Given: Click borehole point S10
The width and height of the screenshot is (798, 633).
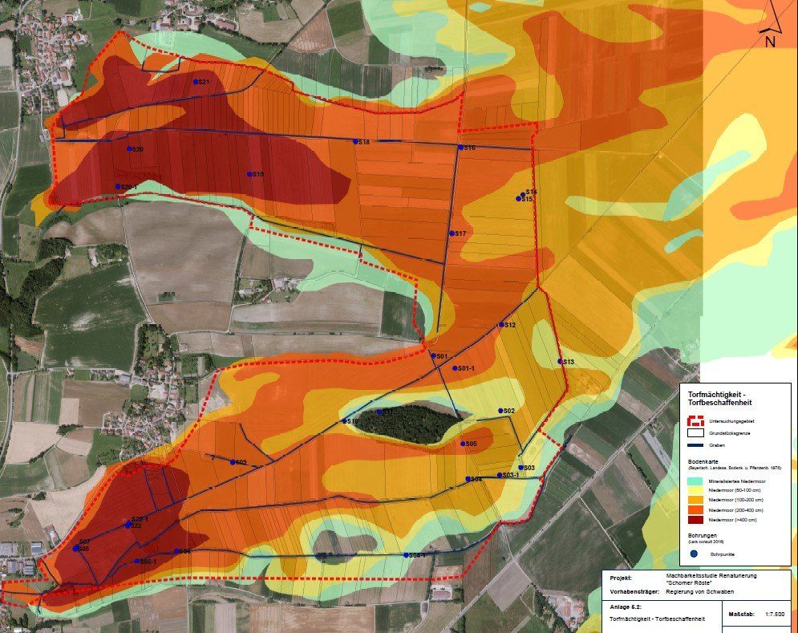Looking at the screenshot, I should tap(345, 421).
